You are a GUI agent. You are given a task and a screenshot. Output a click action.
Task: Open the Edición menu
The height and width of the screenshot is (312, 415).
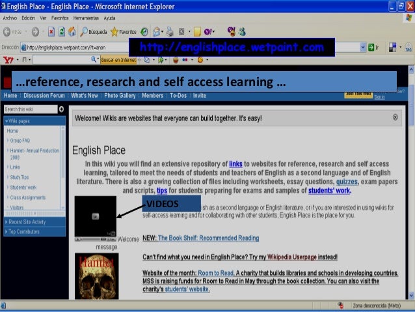click(29, 18)
